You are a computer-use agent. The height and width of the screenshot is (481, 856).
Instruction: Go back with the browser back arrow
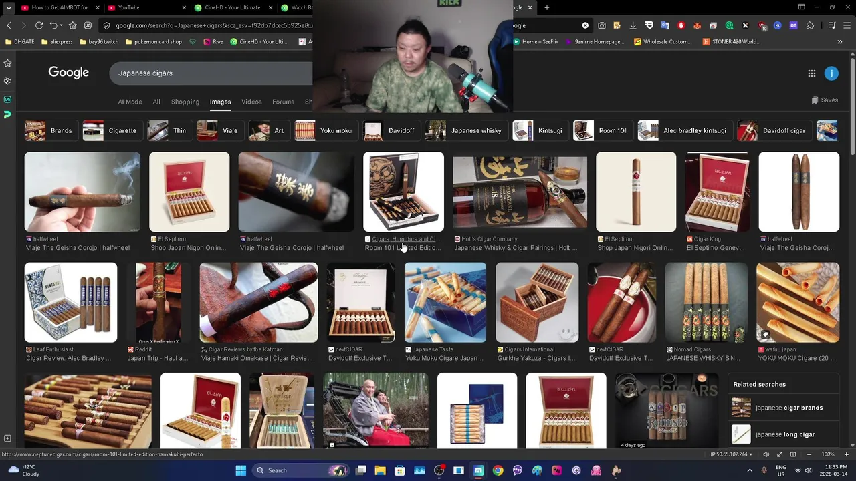click(9, 25)
